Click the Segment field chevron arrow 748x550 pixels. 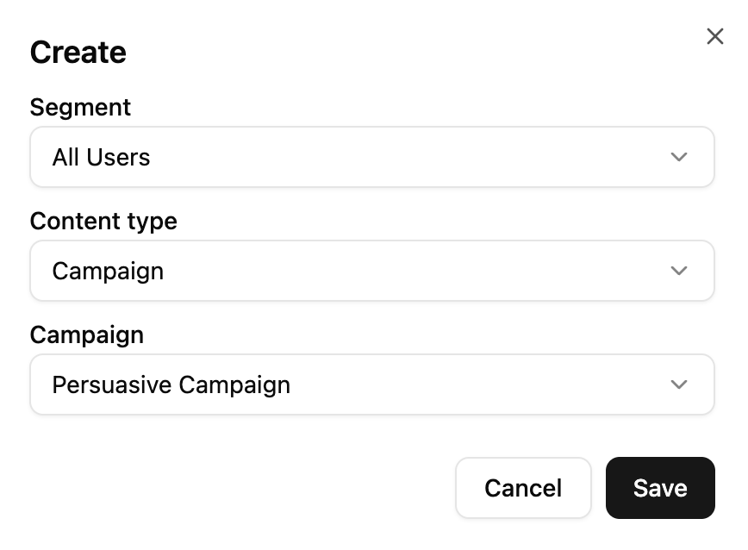coord(679,157)
